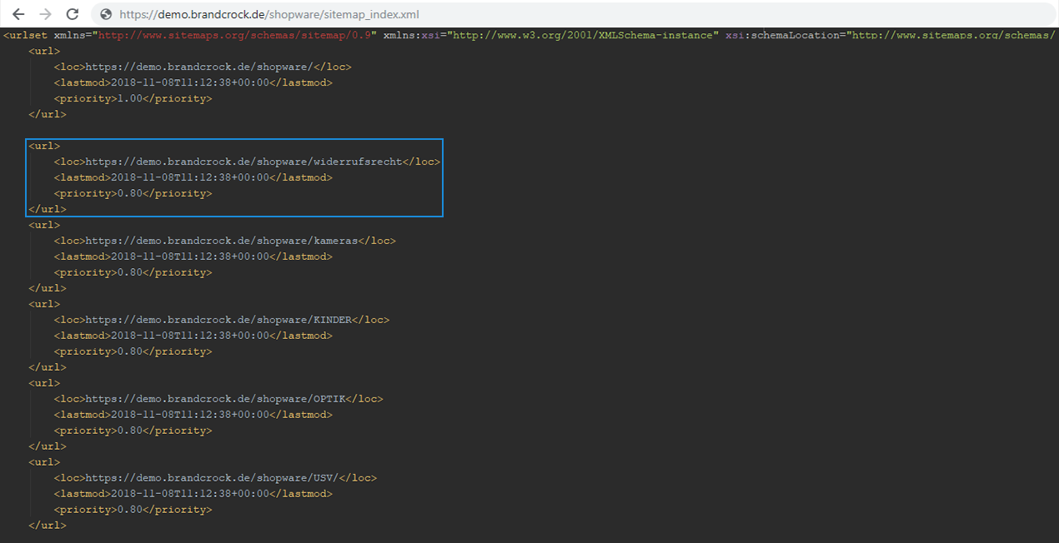The height and width of the screenshot is (543, 1059).
Task: Reload the sitemap page
Action: [73, 14]
